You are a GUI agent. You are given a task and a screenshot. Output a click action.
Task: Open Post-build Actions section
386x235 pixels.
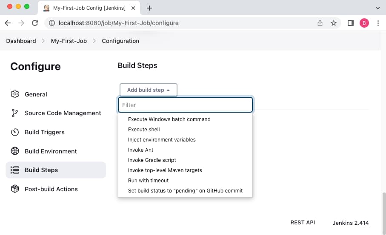click(x=56, y=189)
